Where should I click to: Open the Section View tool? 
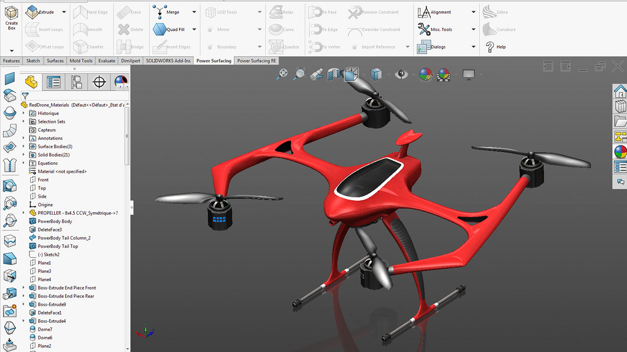335,74
